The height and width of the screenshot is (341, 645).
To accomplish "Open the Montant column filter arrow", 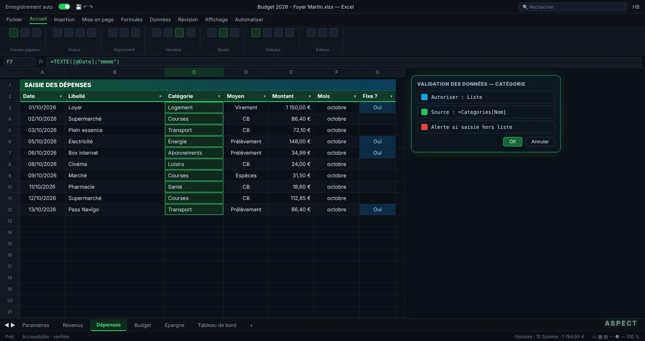I will pyautogui.click(x=310, y=97).
